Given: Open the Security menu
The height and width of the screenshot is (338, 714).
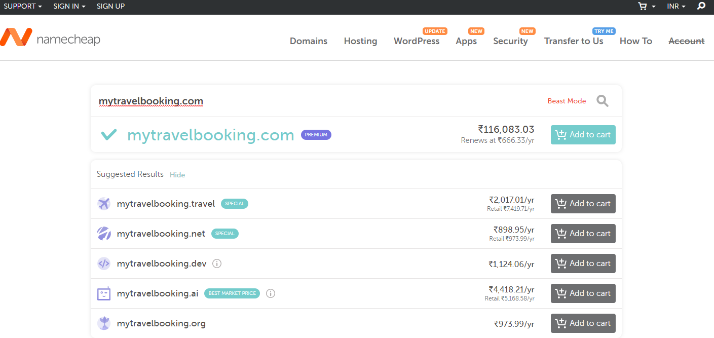Looking at the screenshot, I should 510,41.
